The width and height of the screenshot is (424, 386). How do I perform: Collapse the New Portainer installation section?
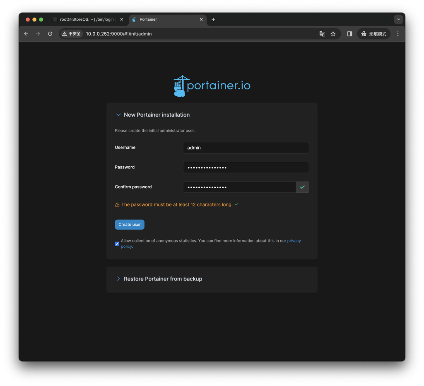pos(118,115)
